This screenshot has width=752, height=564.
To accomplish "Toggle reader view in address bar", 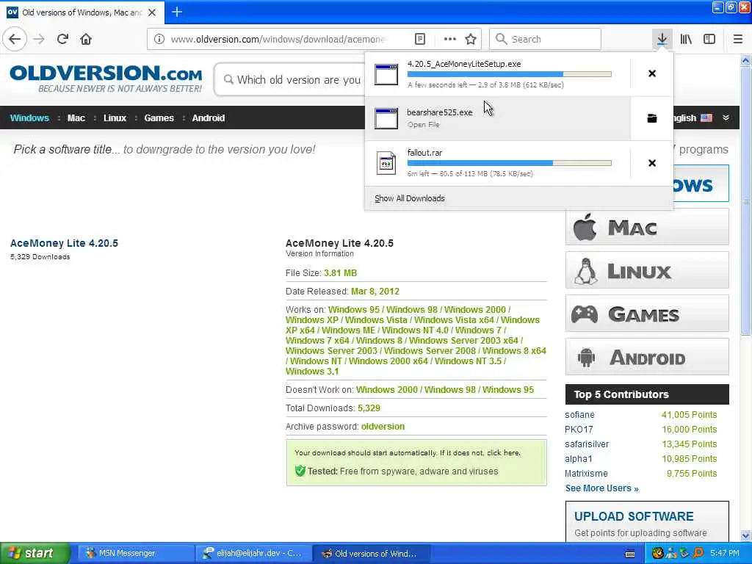I will 419,39.
